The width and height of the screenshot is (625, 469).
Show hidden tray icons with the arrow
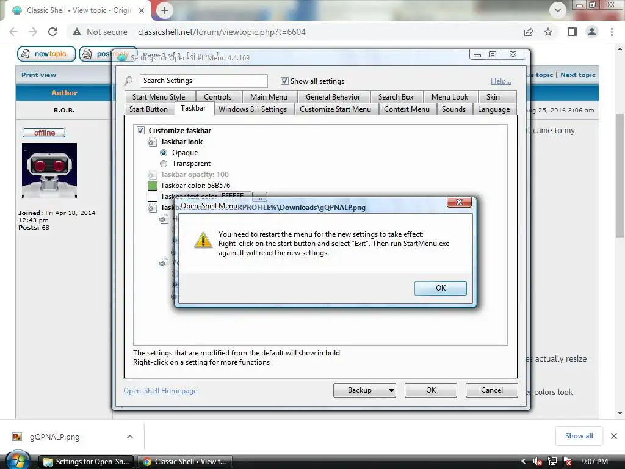tap(523, 462)
